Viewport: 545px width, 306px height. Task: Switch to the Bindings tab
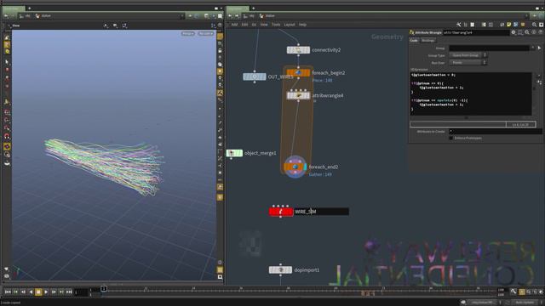427,41
